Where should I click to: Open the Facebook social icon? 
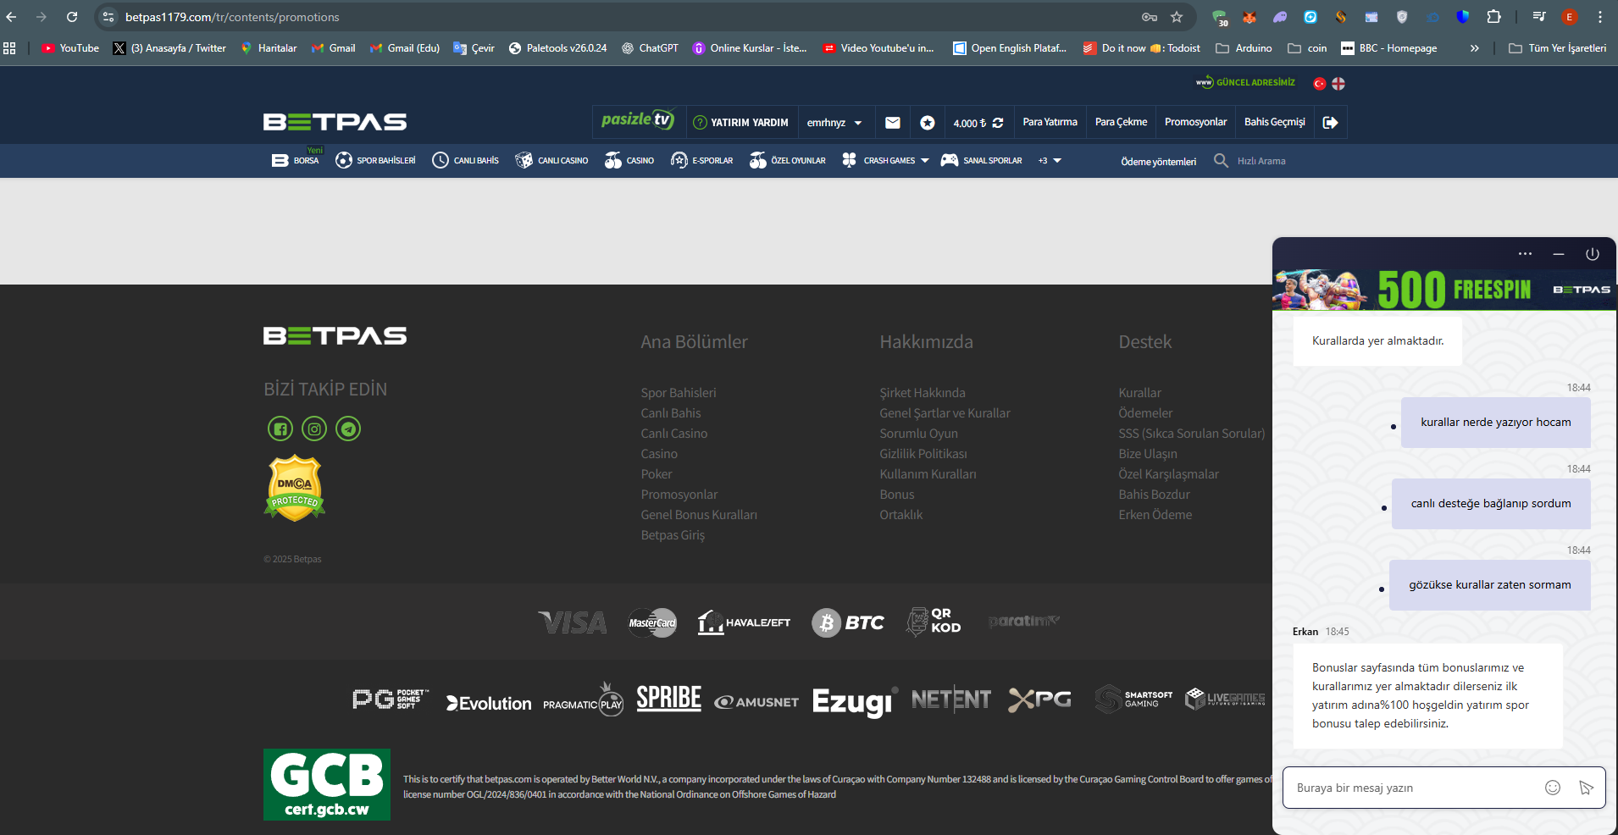coord(280,429)
